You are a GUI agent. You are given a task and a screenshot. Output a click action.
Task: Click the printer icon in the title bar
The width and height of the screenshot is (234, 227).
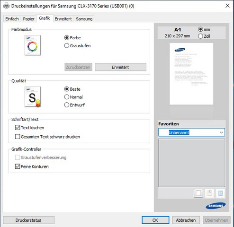point(6,6)
